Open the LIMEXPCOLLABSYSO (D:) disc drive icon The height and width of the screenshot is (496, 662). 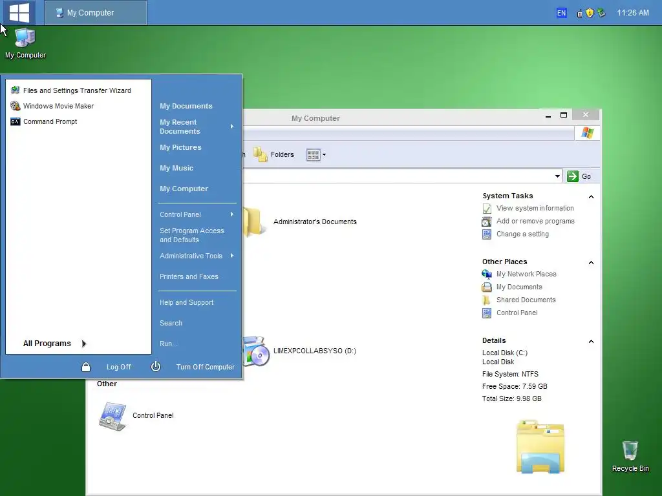coord(257,351)
